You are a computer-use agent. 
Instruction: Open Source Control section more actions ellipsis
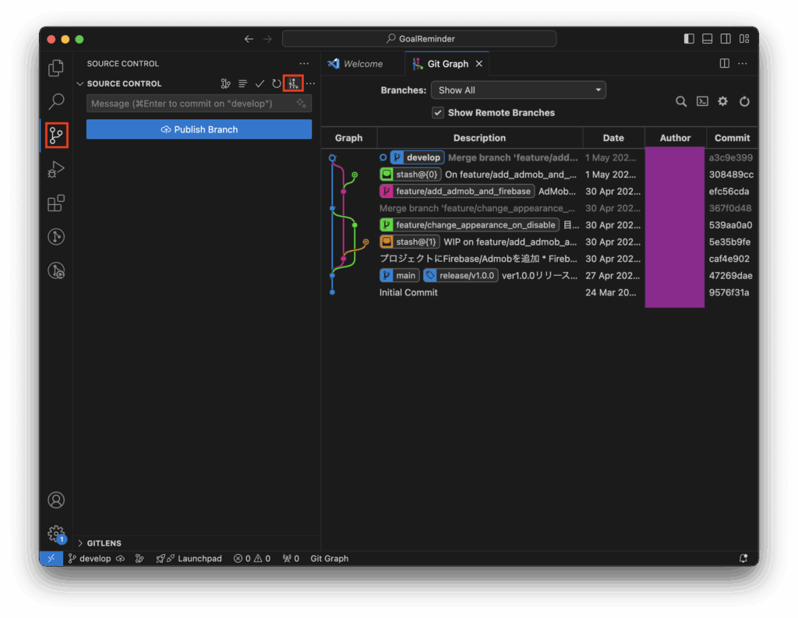(x=310, y=83)
